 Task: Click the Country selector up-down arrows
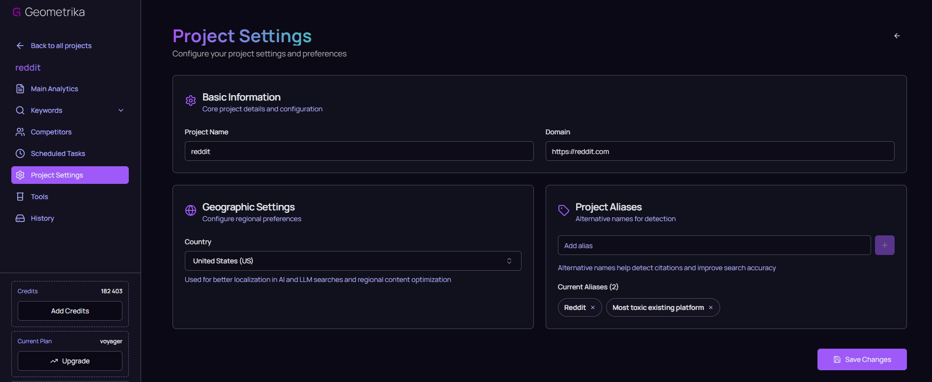pyautogui.click(x=509, y=261)
